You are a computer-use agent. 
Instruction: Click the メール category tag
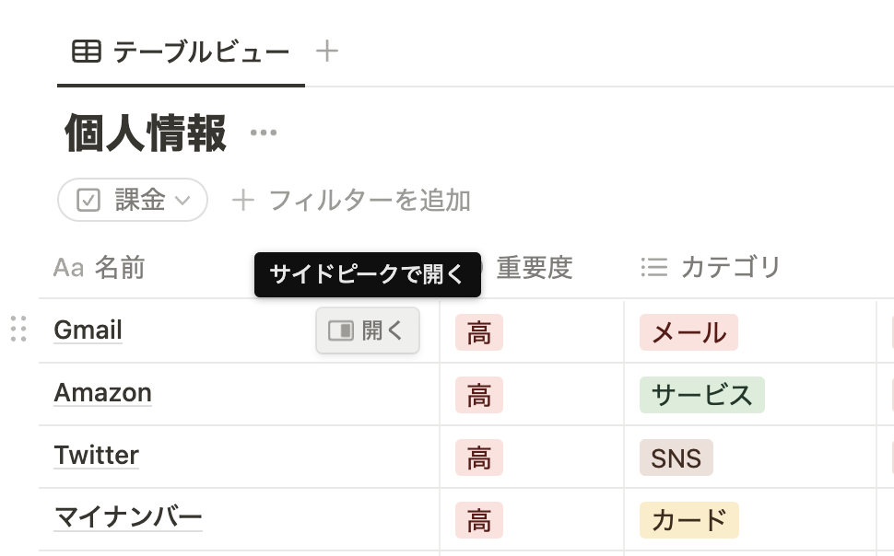[x=688, y=332]
